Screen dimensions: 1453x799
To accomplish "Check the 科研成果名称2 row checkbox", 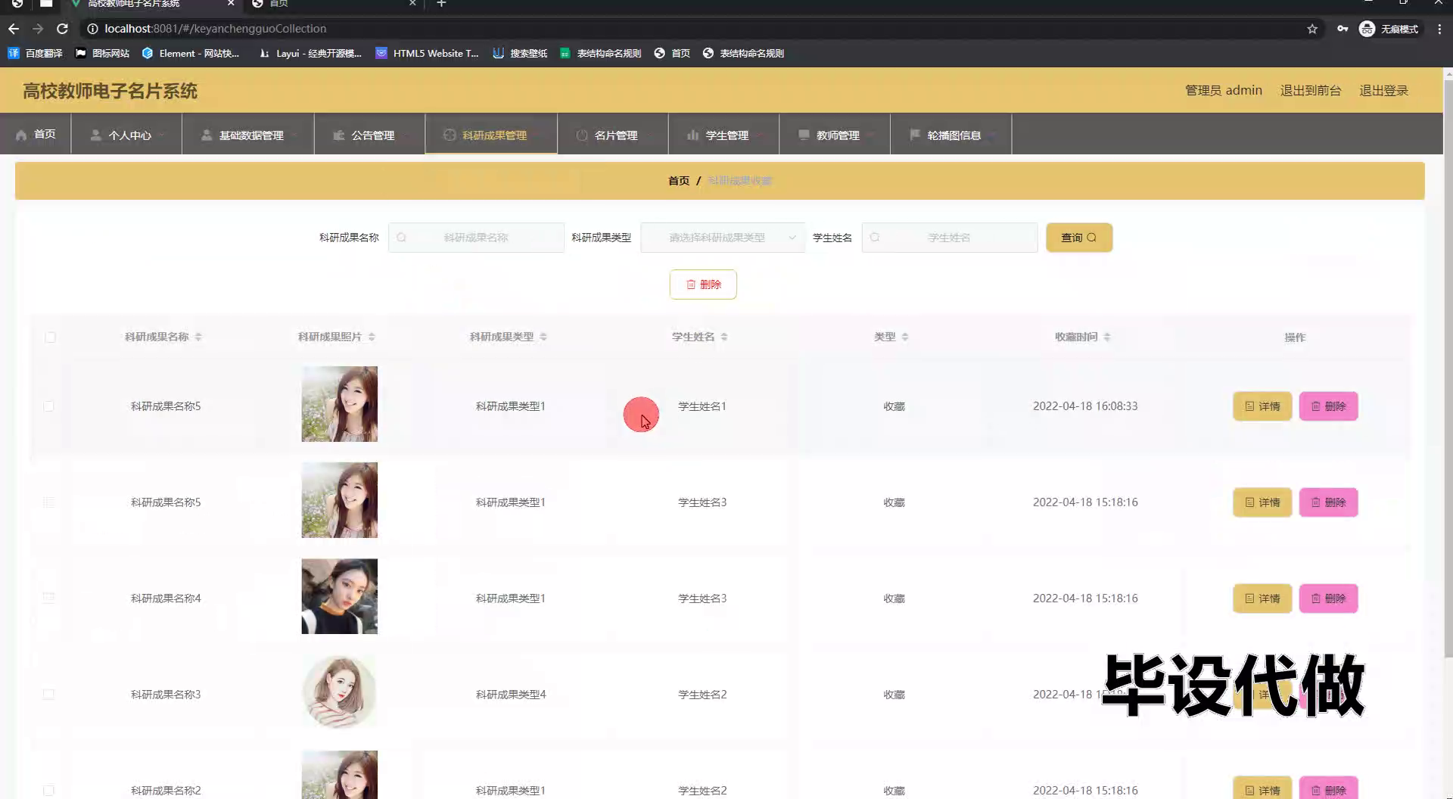I will [48, 791].
